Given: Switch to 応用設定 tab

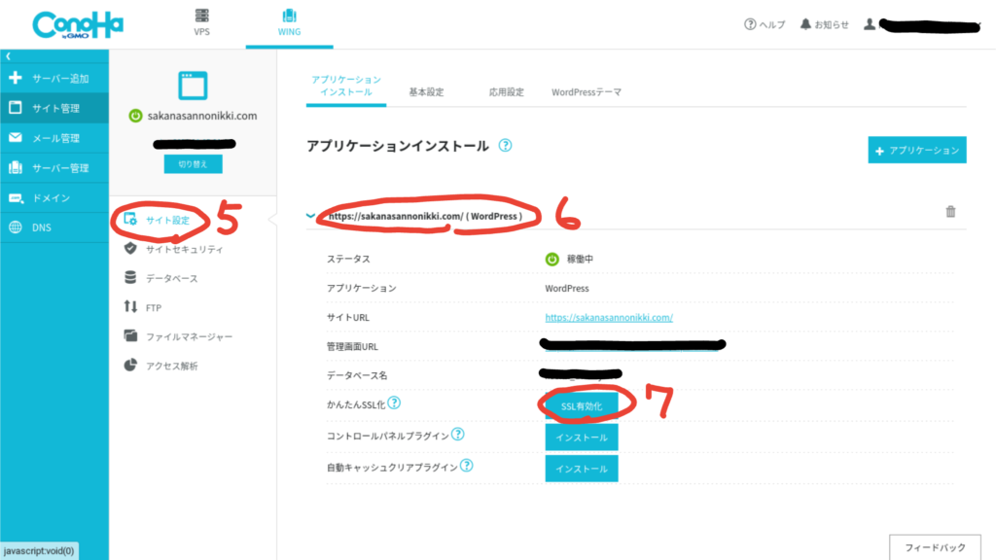Looking at the screenshot, I should pyautogui.click(x=506, y=92).
